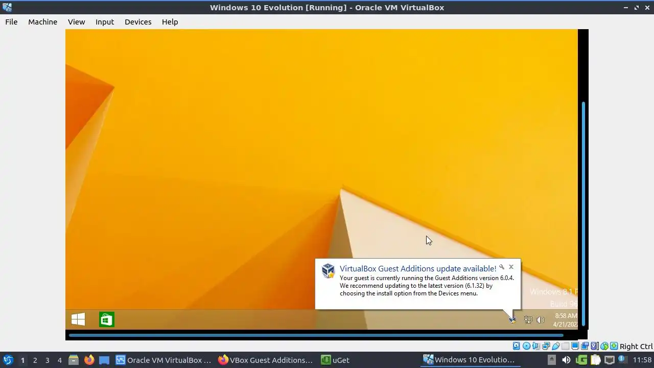The height and width of the screenshot is (368, 654).
Task: Click the removable media eject tray icon
Action: click(x=551, y=360)
